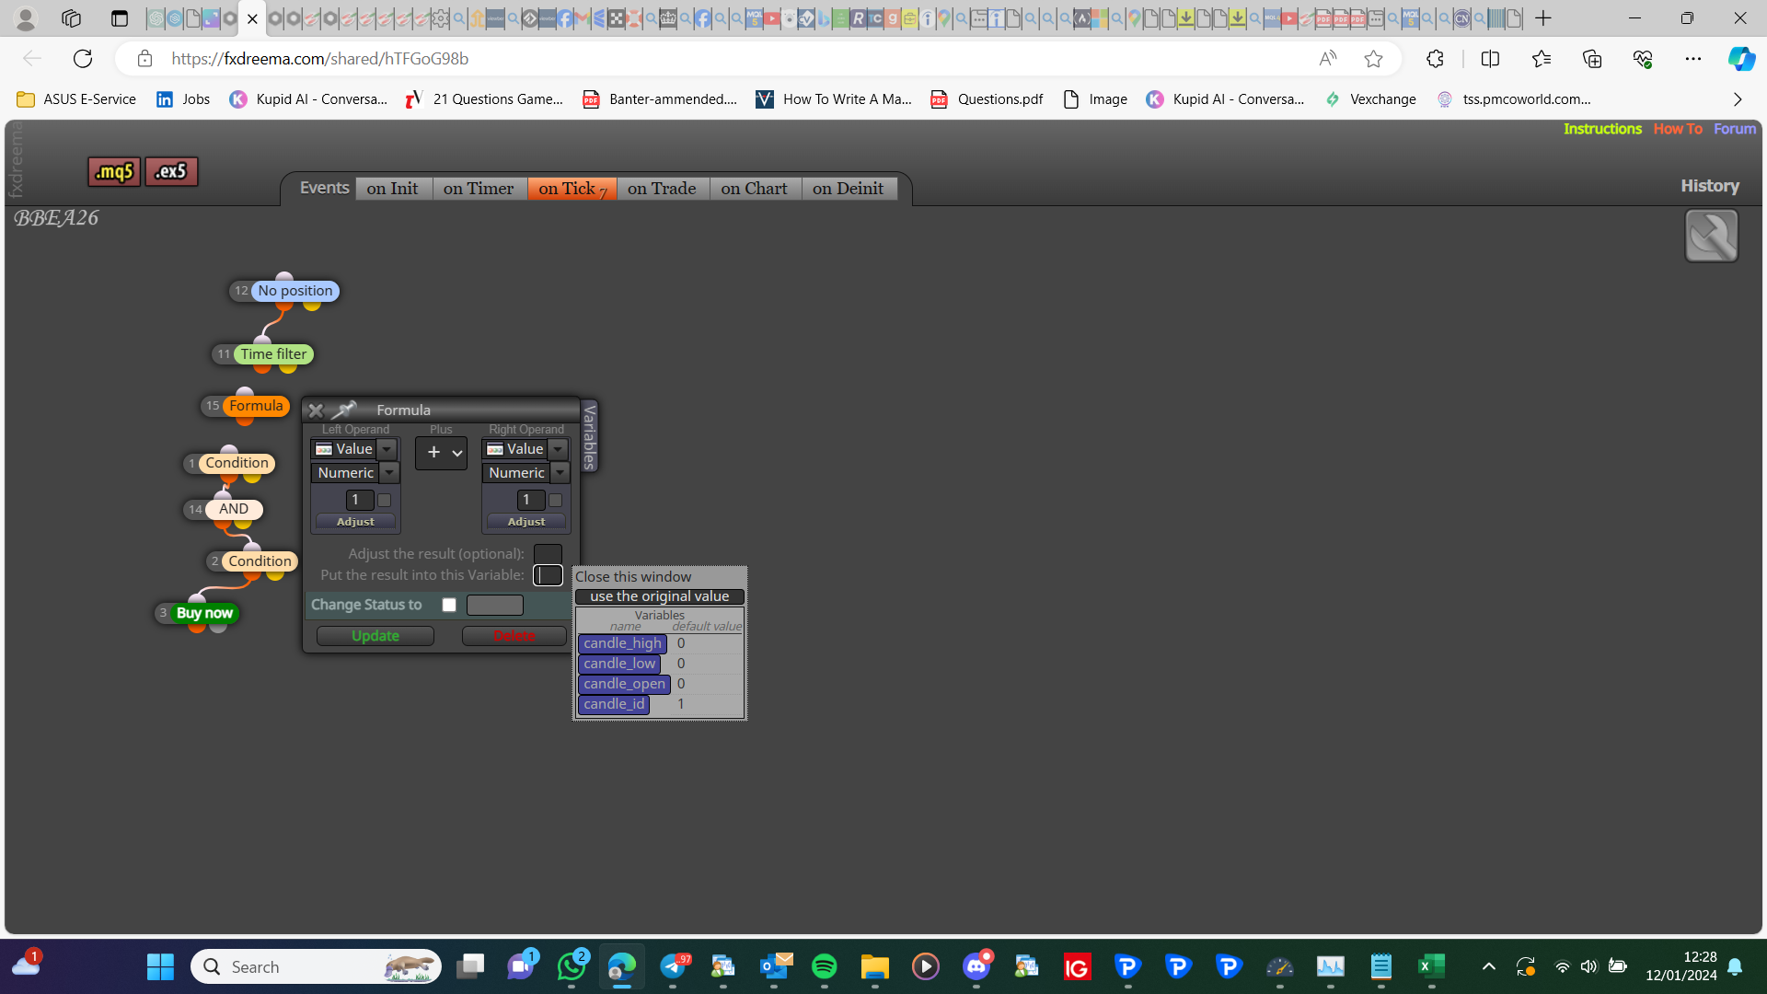Tick the left operand value checkbox
Screen dimensions: 1767x994
[x=385, y=501]
